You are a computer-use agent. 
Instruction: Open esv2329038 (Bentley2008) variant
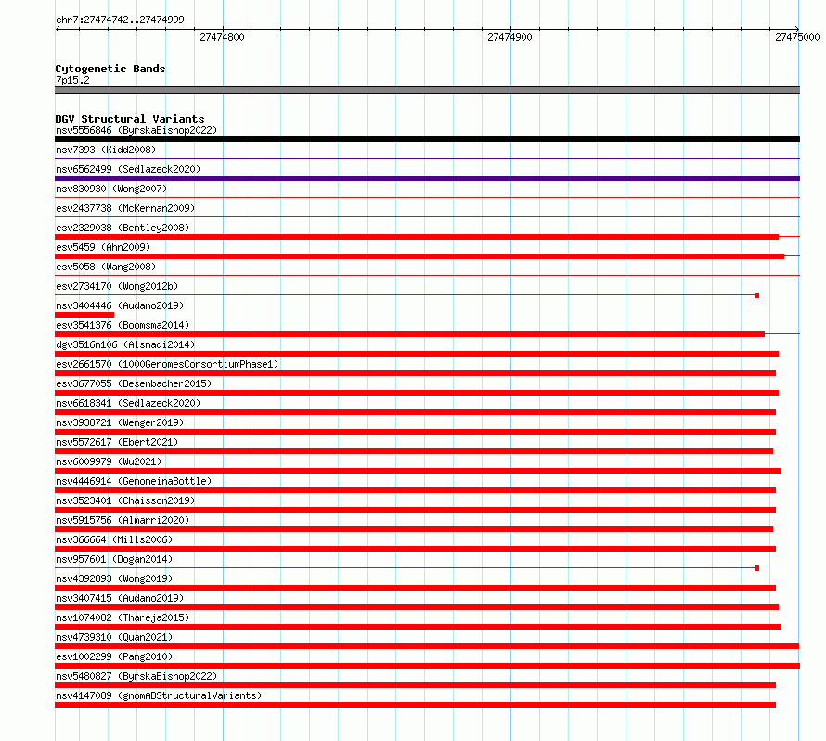(123, 227)
